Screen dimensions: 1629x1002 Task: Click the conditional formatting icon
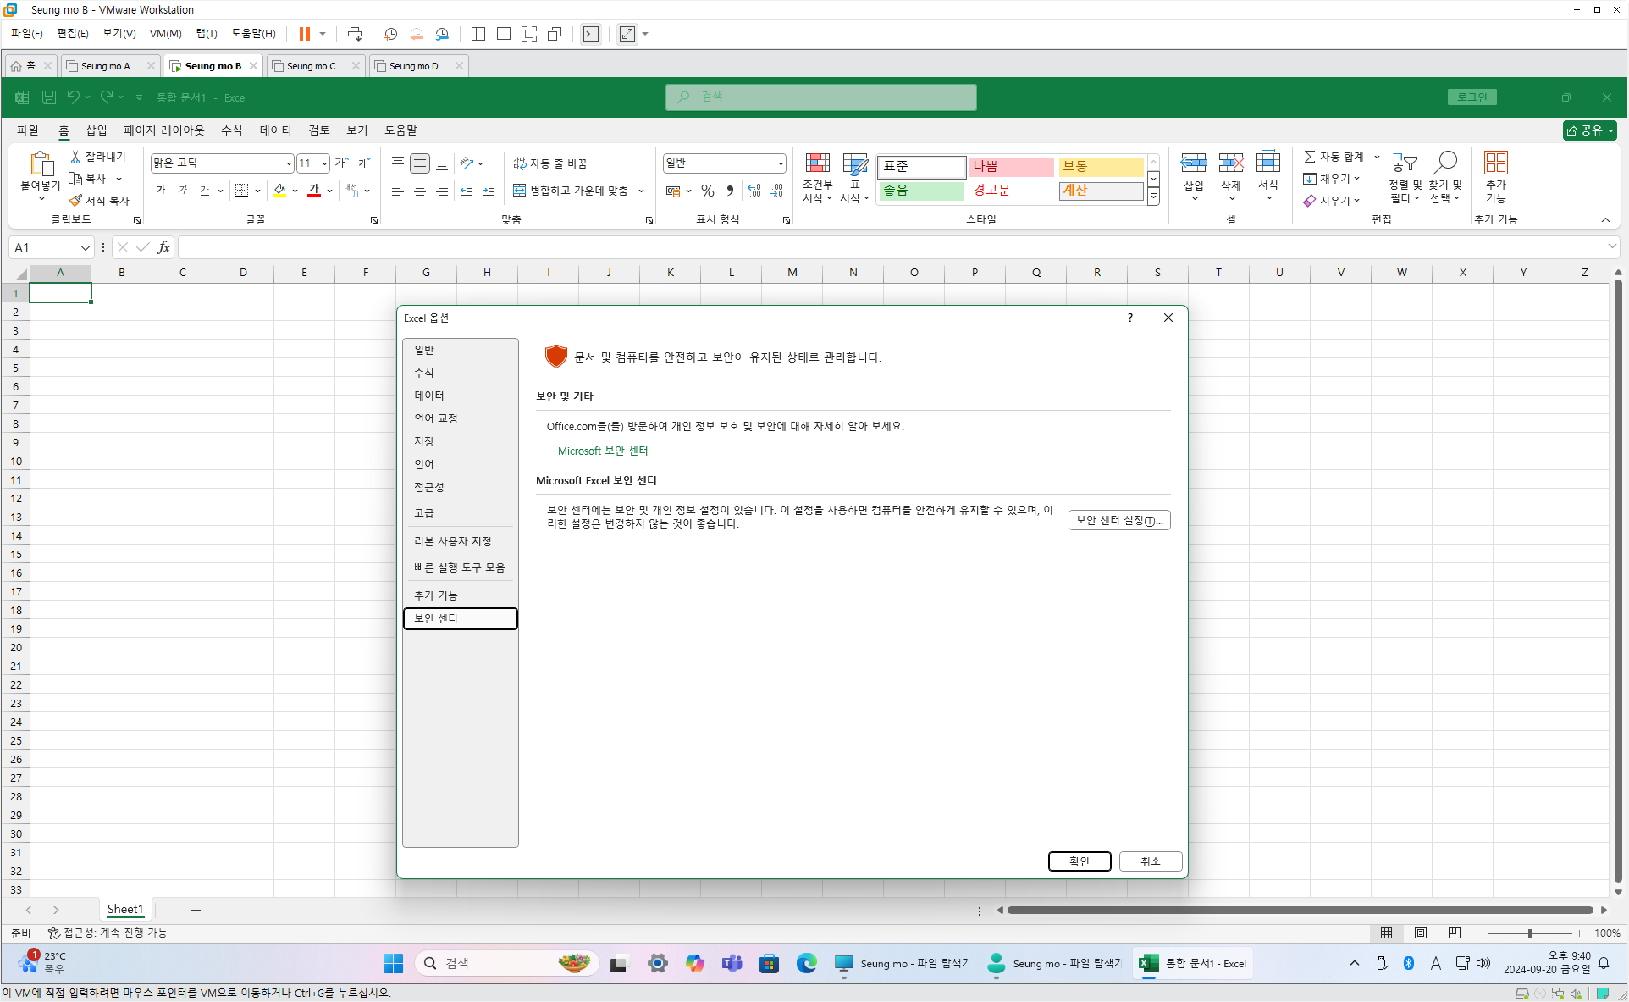tap(817, 164)
